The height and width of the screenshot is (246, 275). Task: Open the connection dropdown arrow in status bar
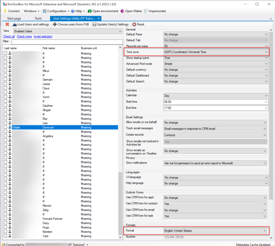tap(87, 245)
